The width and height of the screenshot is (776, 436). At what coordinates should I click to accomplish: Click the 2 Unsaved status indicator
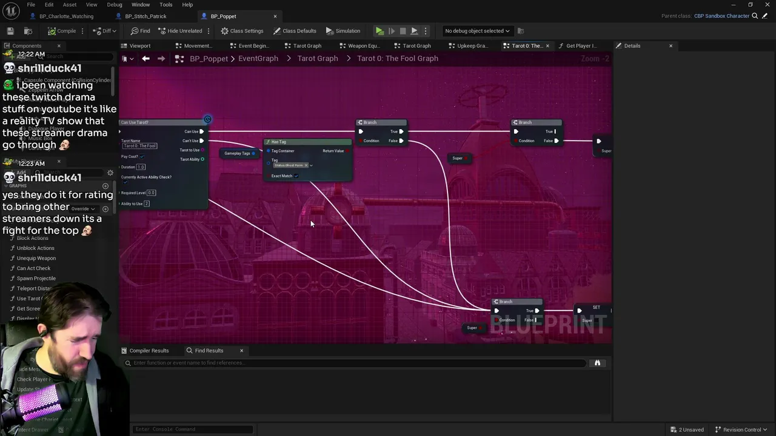click(x=687, y=430)
